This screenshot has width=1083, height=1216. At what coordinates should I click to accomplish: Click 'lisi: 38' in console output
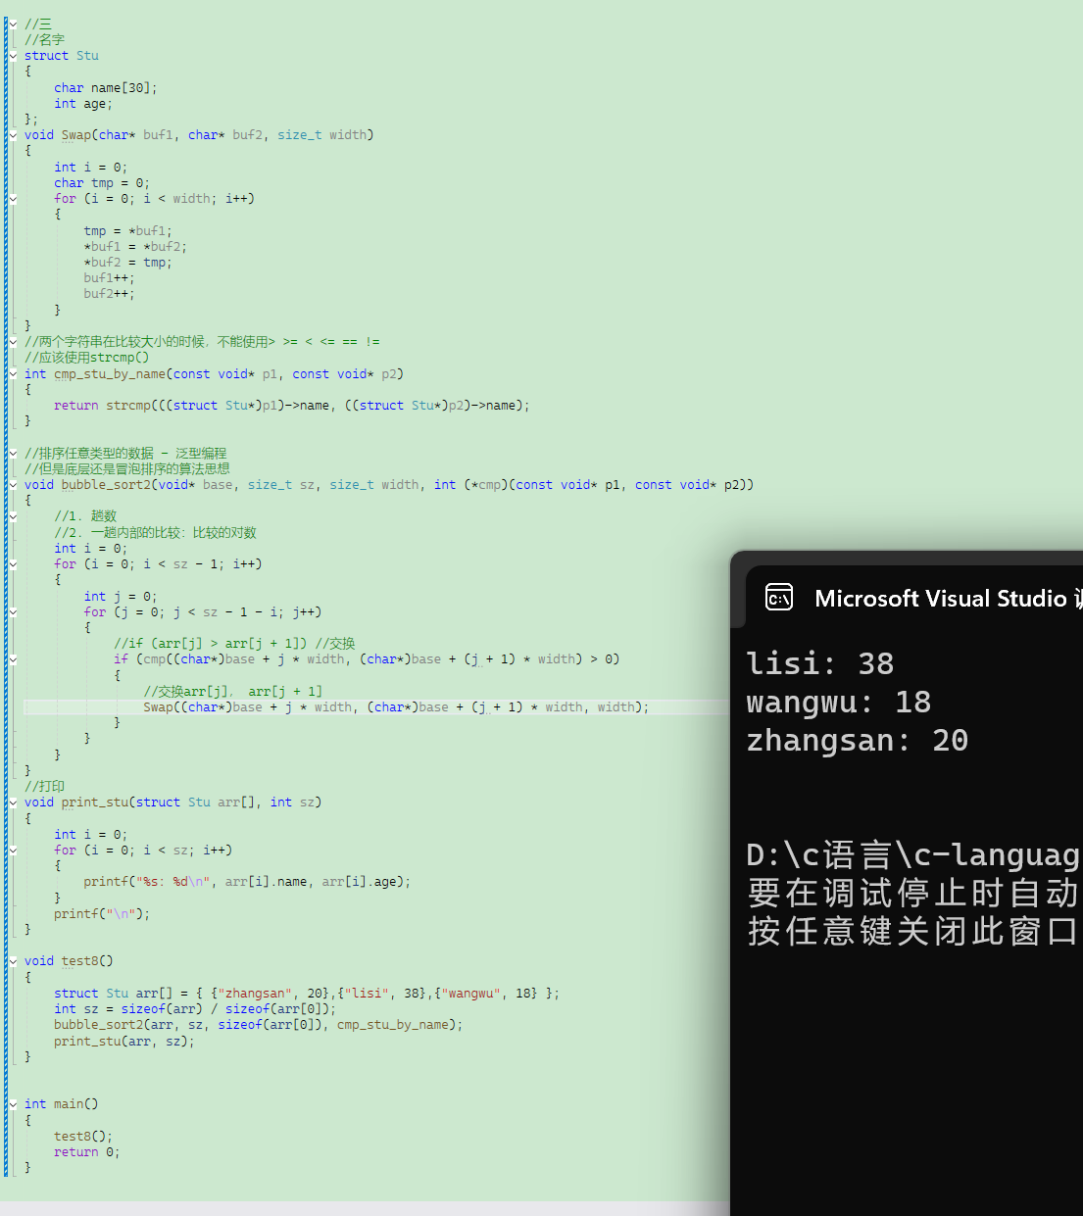820,664
